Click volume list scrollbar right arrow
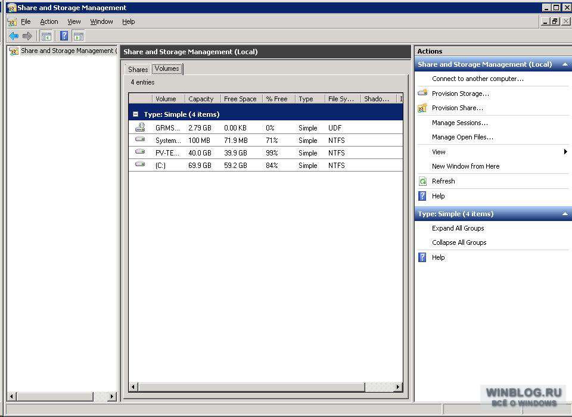Image resolution: width=572 pixels, height=417 pixels. [398, 387]
